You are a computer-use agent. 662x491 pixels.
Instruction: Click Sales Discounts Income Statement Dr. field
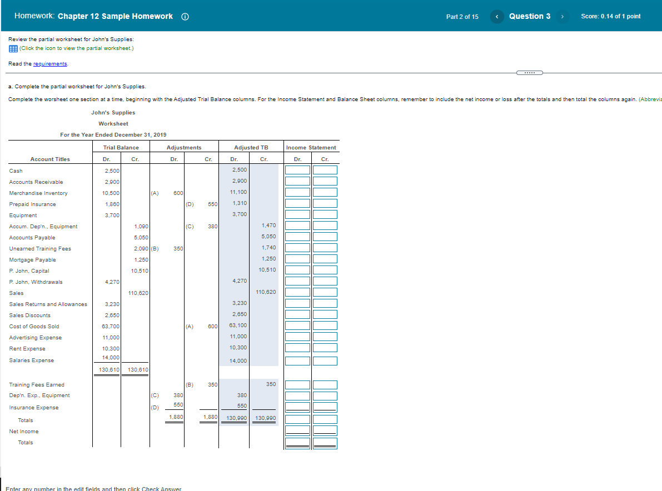tap(297, 314)
